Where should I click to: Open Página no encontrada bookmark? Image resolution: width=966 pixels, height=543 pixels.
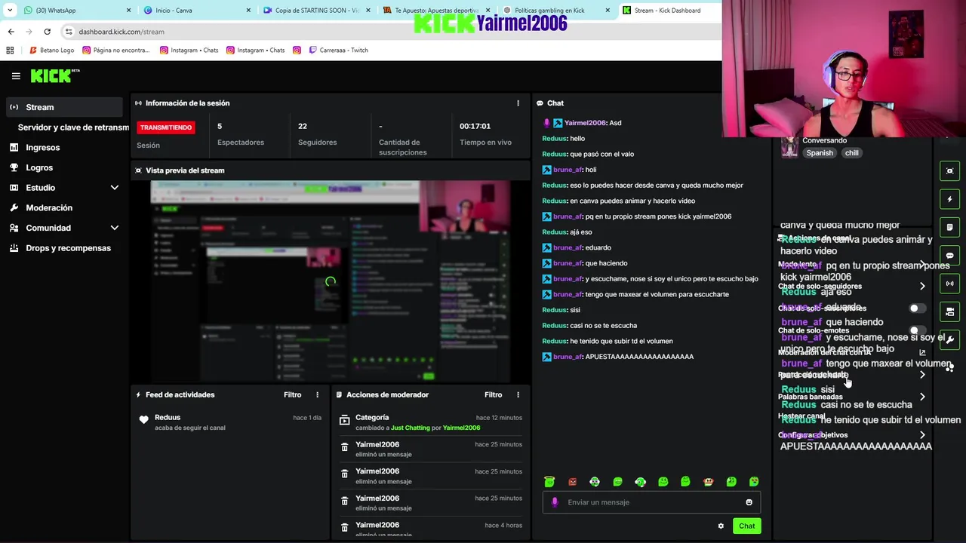(x=115, y=51)
